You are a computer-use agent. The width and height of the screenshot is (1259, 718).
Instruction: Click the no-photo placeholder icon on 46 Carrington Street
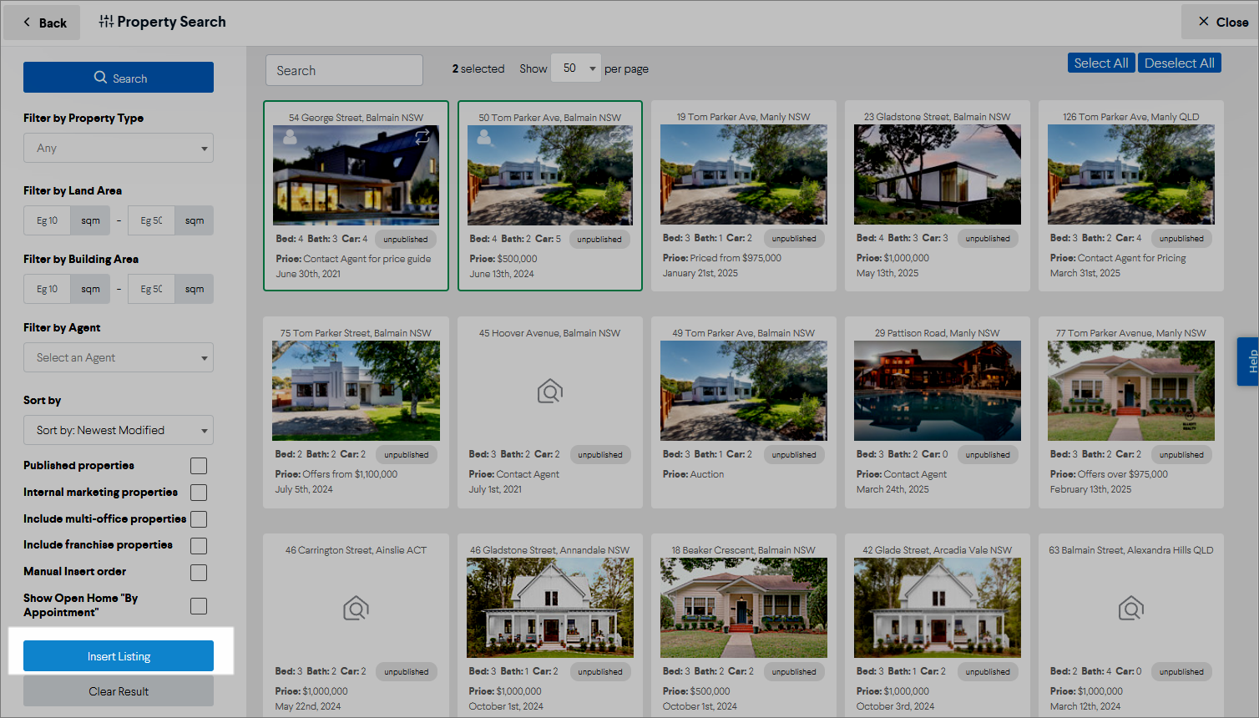coord(356,608)
